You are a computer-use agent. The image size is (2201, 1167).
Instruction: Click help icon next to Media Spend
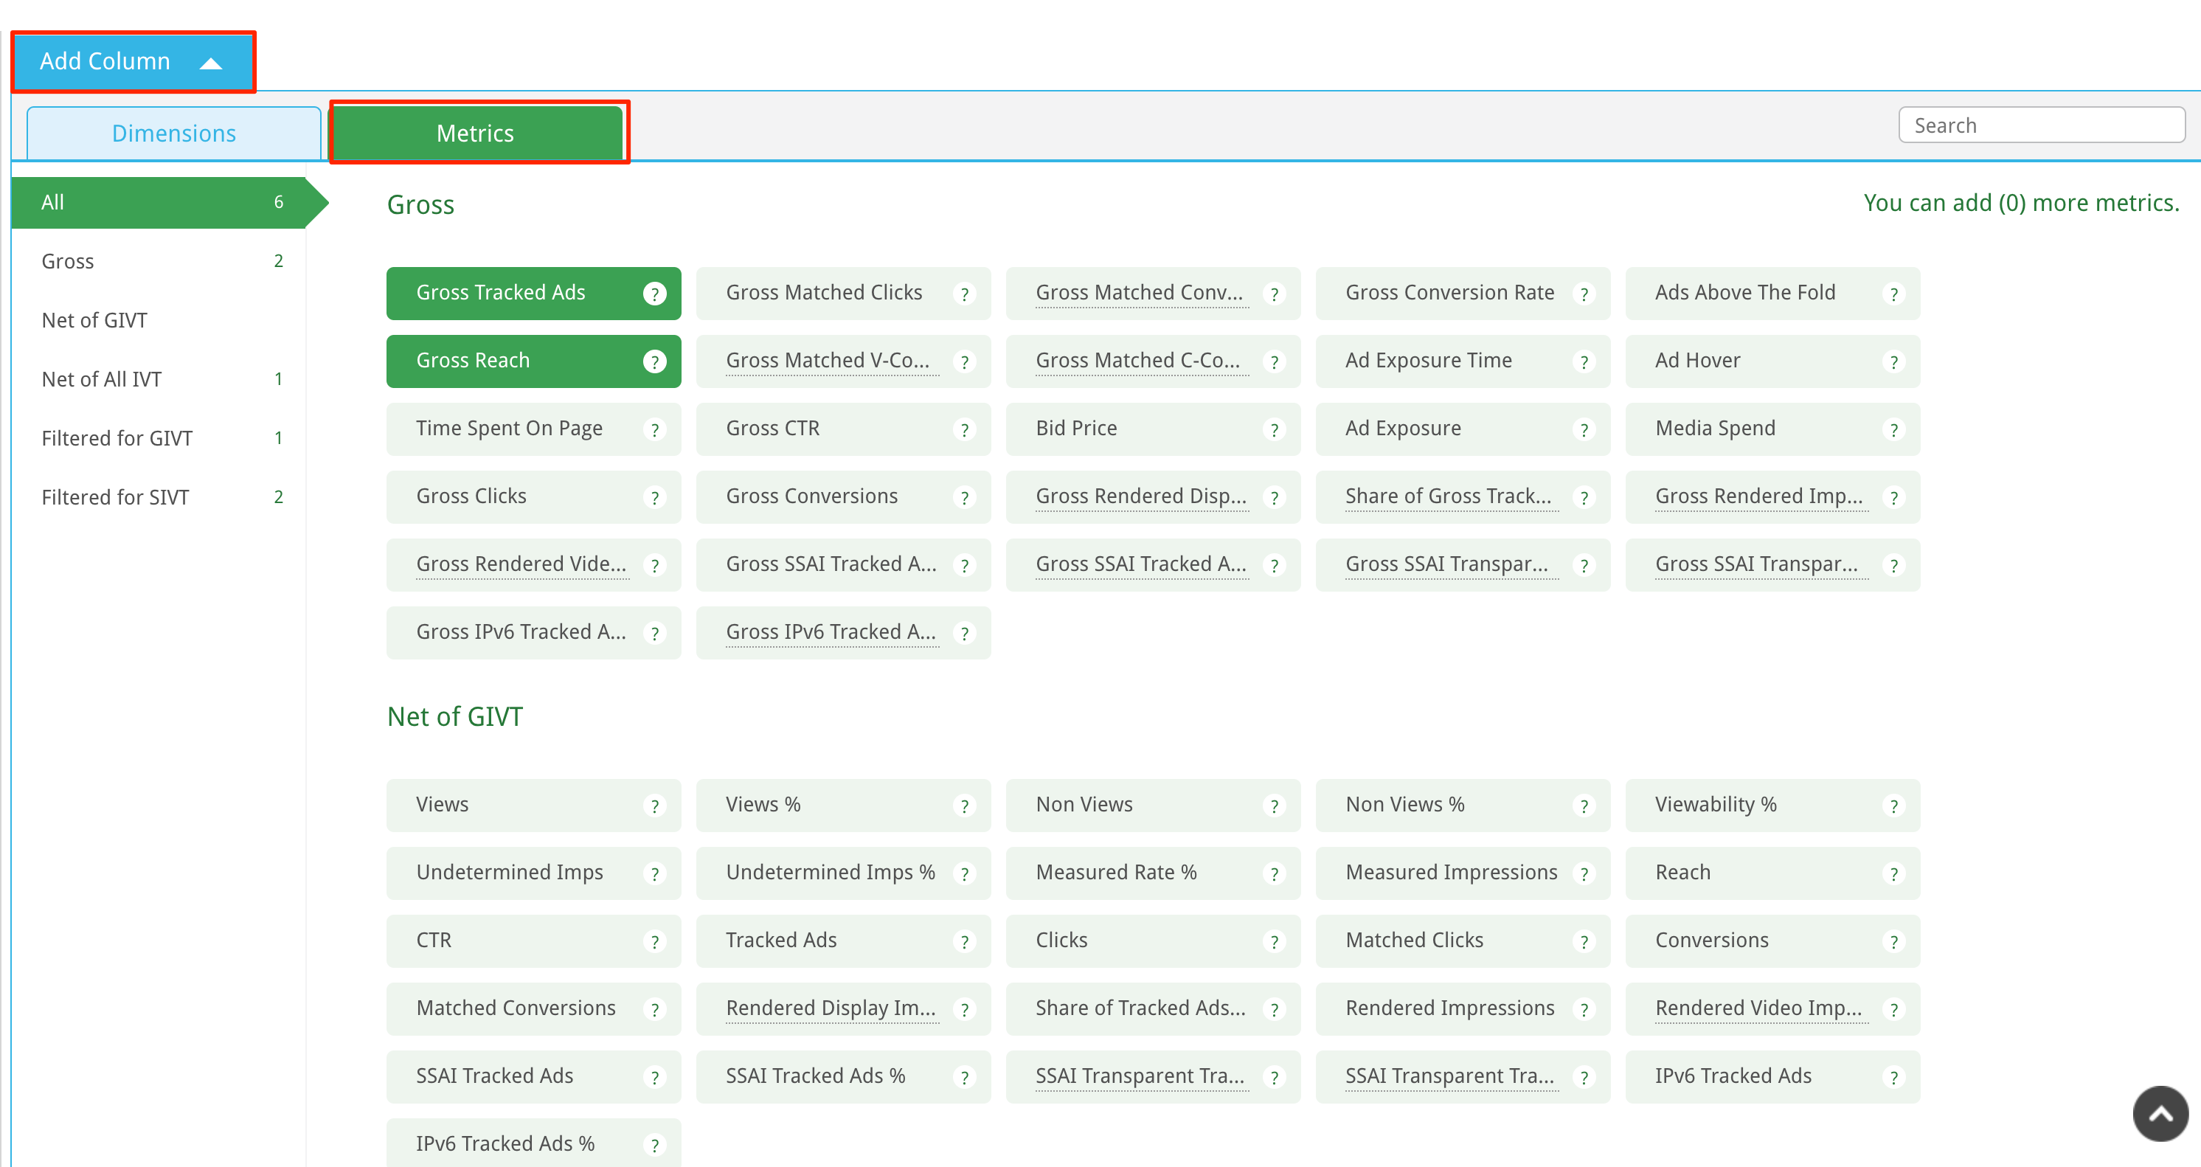(x=1893, y=430)
